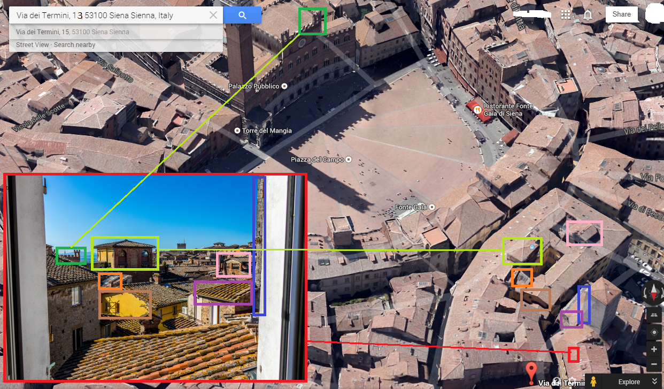Click the blue search magnifier button
This screenshot has height=389, width=664.
tap(242, 16)
